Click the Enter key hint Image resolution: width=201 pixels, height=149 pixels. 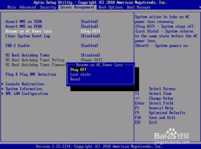pos(140,103)
